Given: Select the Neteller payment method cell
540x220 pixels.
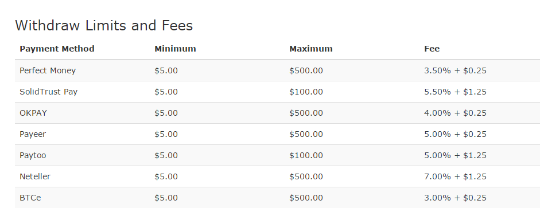Looking at the screenshot, I should tap(35, 176).
